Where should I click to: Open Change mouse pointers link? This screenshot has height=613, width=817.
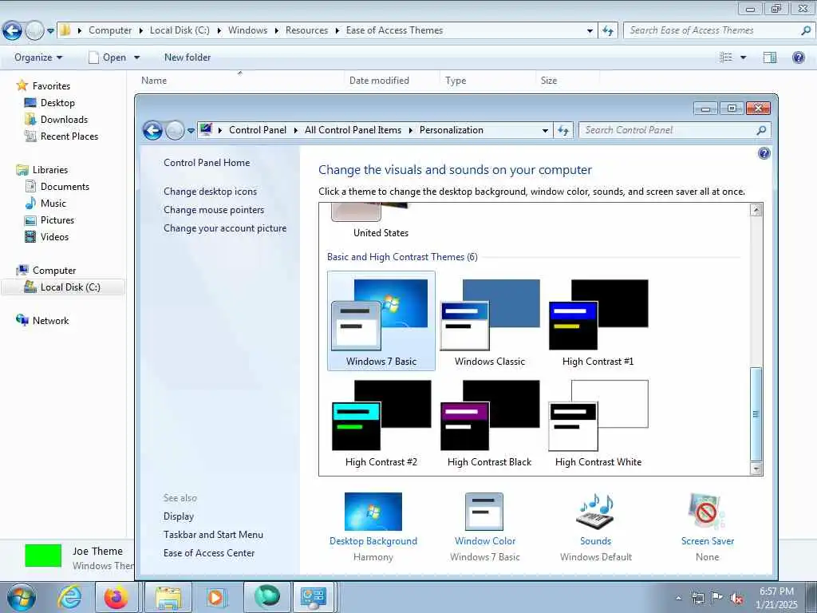click(x=214, y=210)
